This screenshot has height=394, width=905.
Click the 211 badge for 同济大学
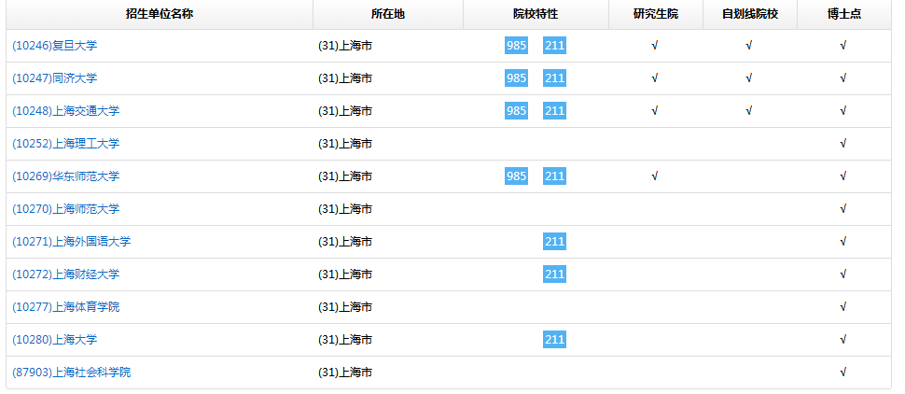554,78
